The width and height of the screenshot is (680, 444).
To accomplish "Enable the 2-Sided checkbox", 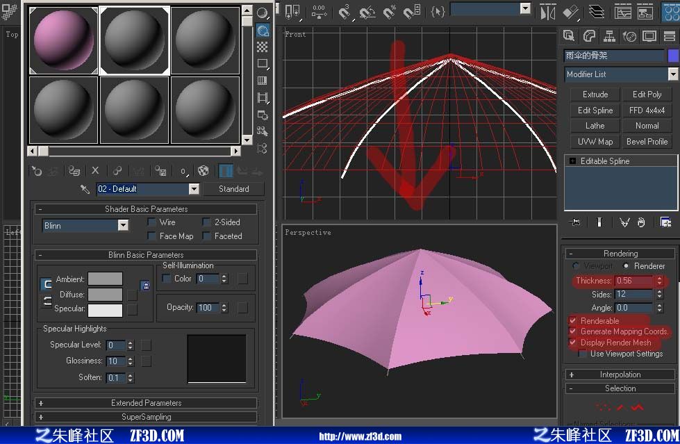I will point(206,222).
